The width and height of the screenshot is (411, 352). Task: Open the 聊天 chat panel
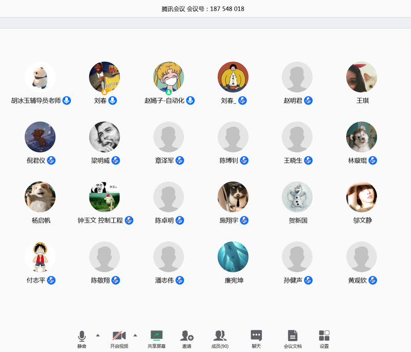pos(256,336)
